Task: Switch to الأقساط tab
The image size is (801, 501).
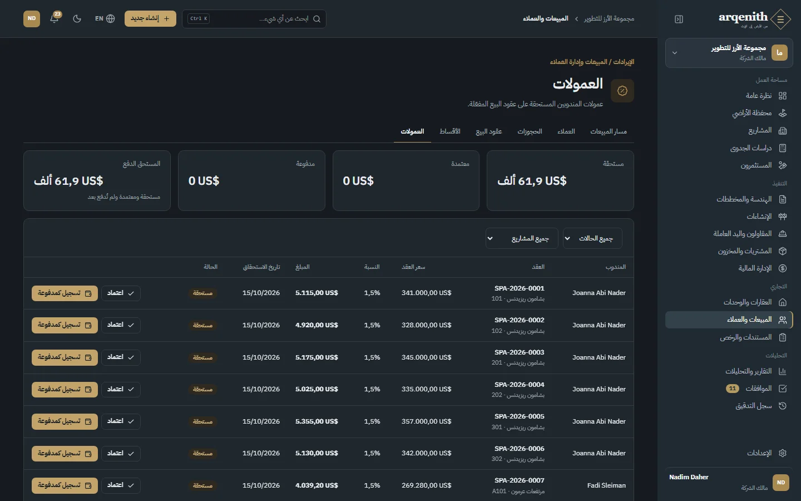Action: [x=450, y=131]
